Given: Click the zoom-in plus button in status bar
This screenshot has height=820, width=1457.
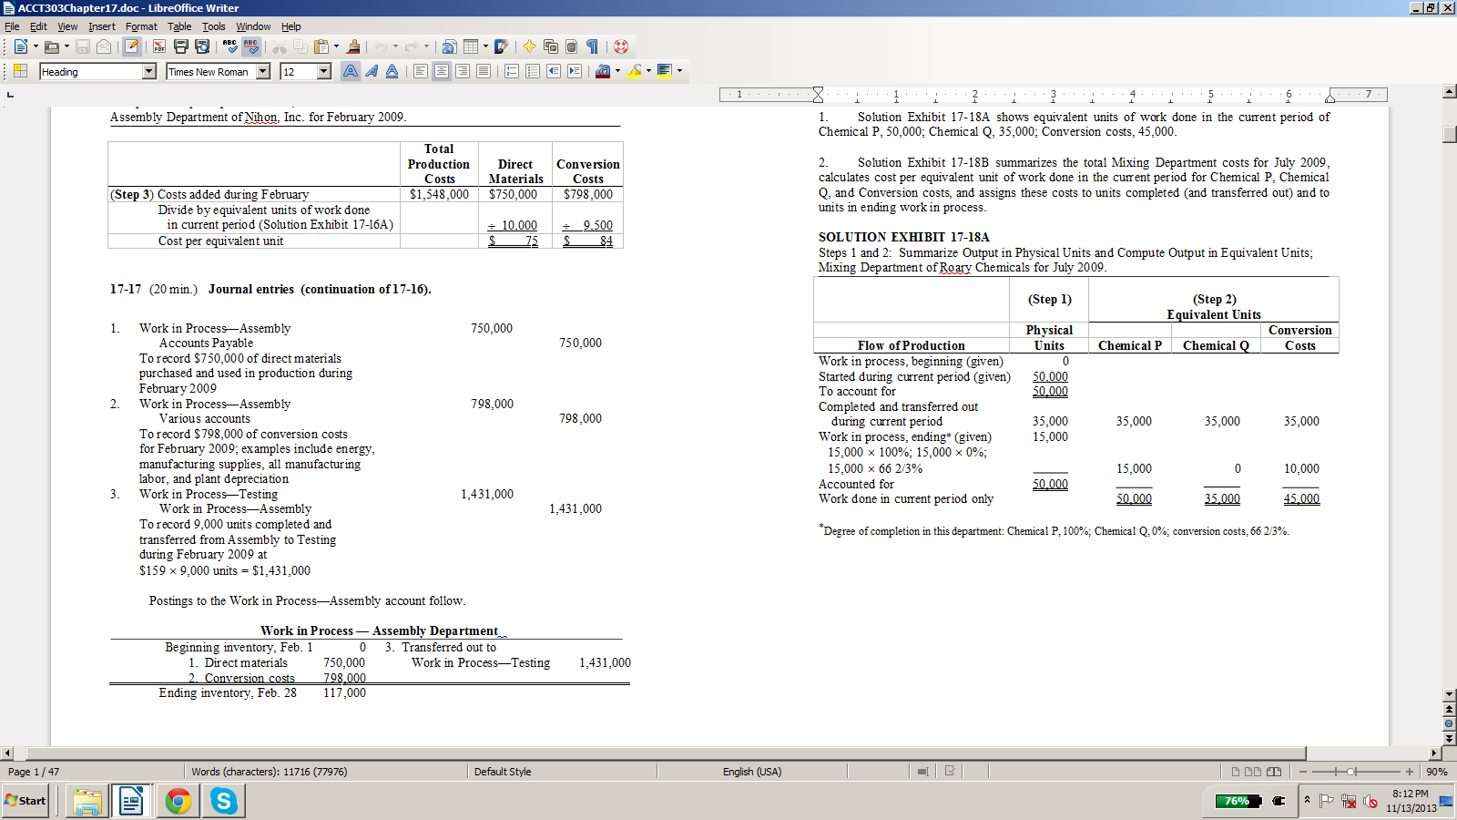Looking at the screenshot, I should [1409, 772].
